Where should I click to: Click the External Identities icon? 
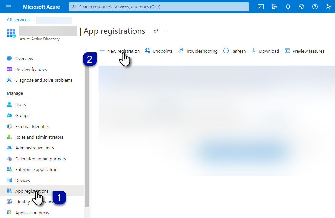(9, 126)
